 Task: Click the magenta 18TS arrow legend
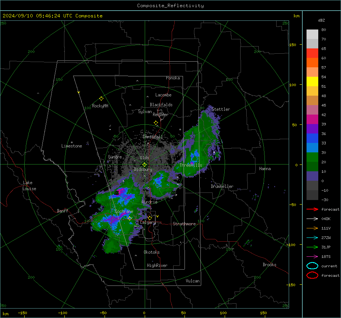312,256
